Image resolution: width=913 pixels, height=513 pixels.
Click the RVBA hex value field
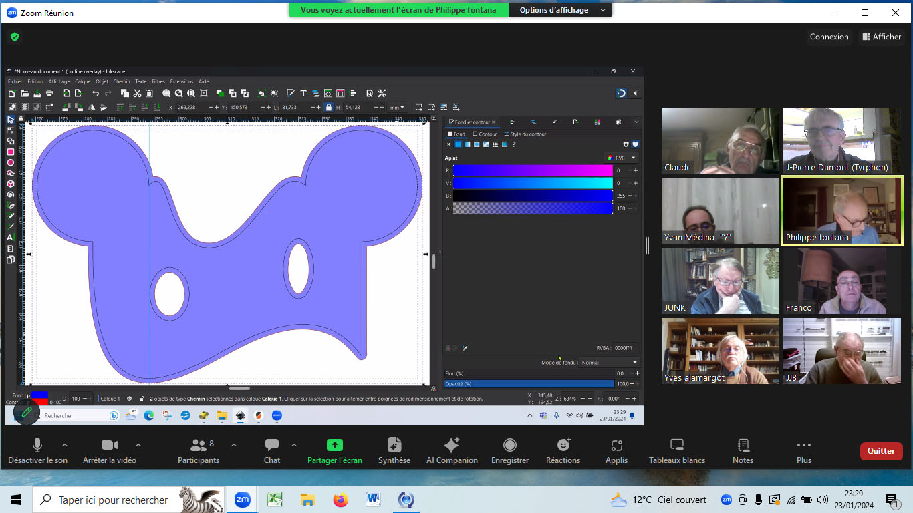[626, 348]
